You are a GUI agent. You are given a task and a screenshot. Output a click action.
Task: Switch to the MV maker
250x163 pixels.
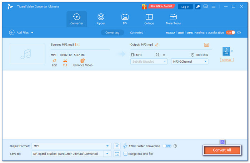pyautogui.click(x=125, y=19)
